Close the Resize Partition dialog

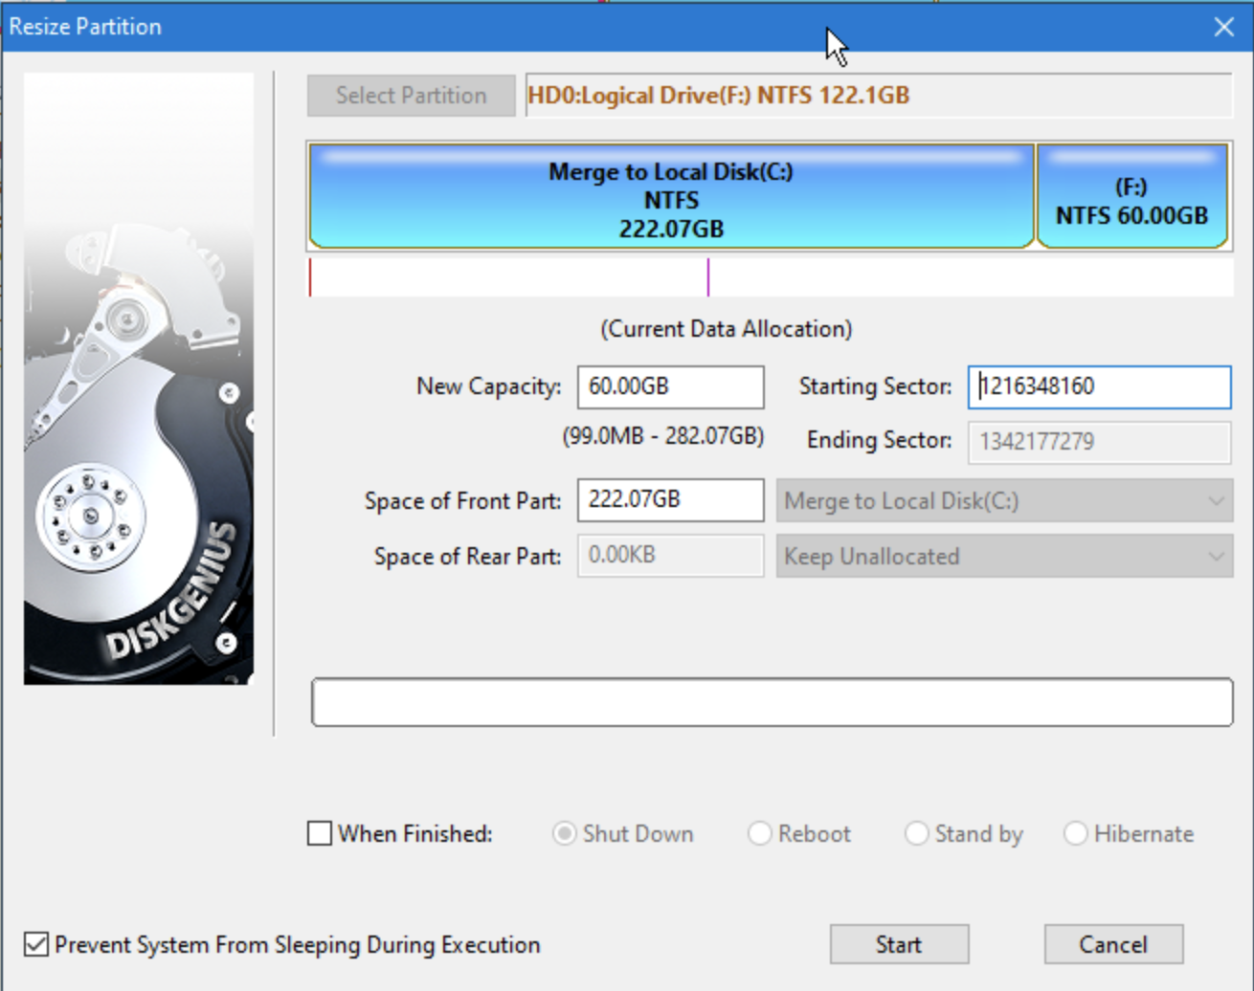pos(1223,27)
